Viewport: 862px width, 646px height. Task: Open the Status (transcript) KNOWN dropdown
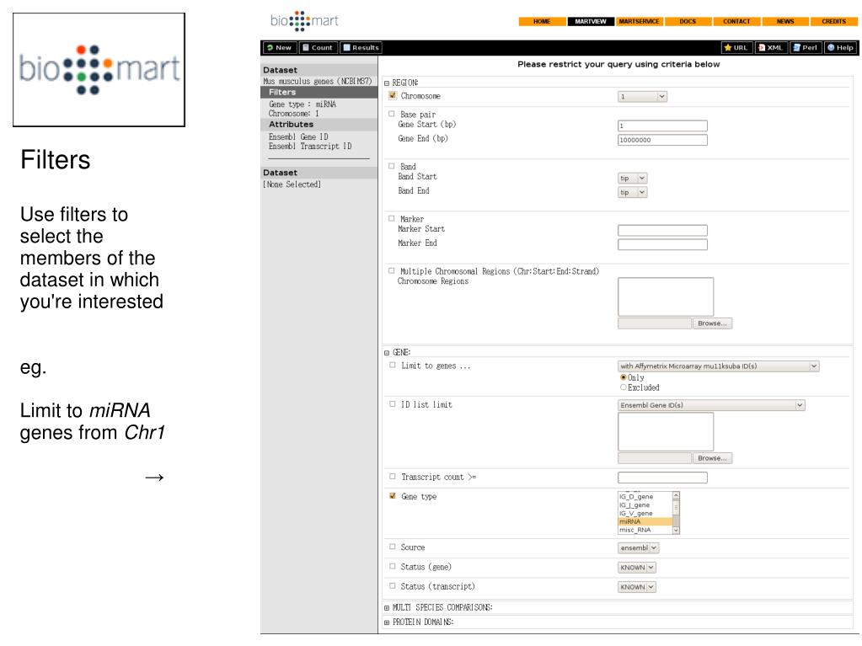637,587
